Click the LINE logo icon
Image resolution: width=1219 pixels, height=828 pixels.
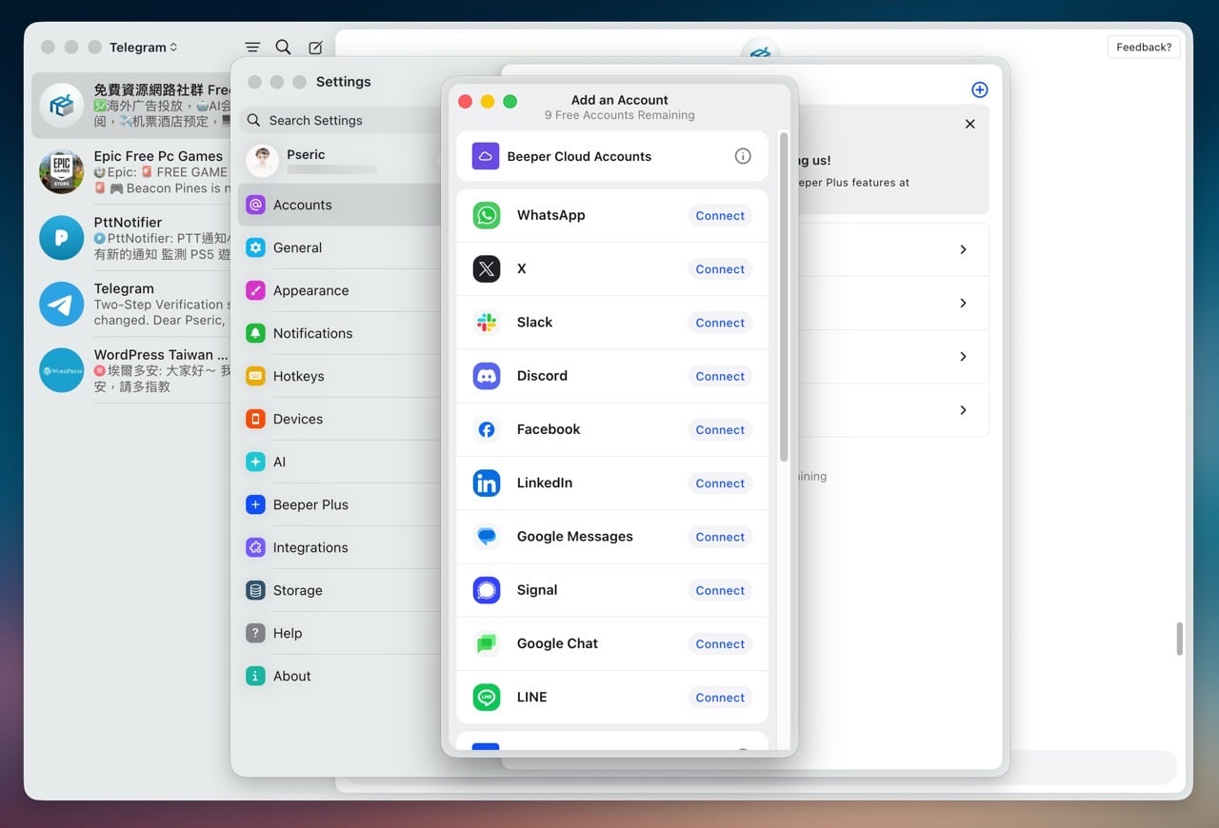487,697
